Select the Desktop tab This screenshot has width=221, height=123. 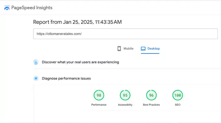150,49
